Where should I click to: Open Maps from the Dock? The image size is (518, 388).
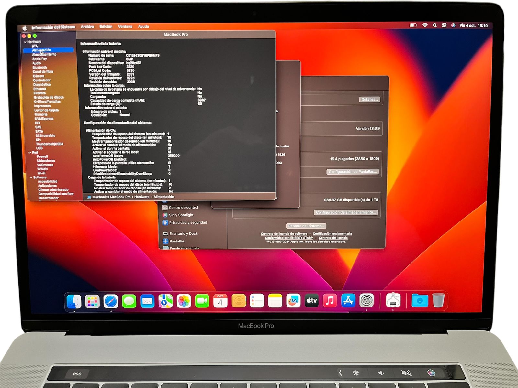click(165, 301)
